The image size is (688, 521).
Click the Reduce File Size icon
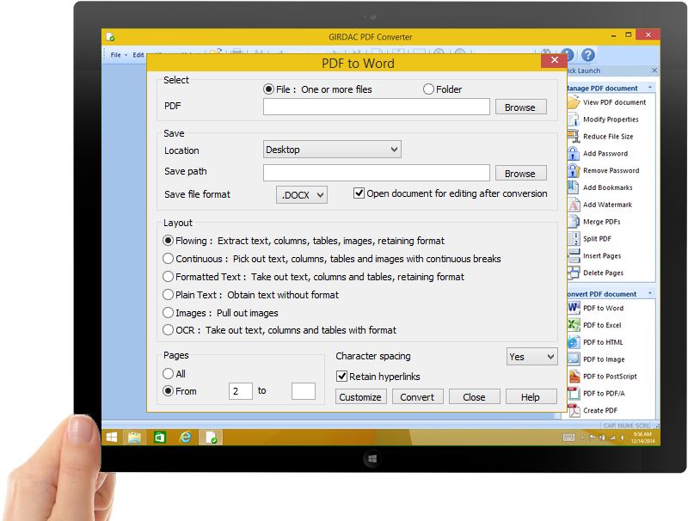point(574,137)
